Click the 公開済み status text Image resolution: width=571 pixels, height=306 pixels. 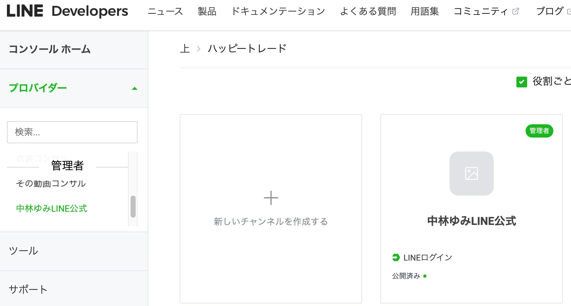click(406, 276)
